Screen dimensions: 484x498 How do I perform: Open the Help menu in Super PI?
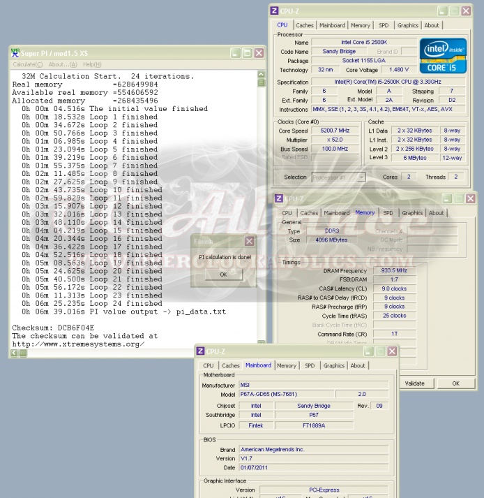[x=92, y=64]
